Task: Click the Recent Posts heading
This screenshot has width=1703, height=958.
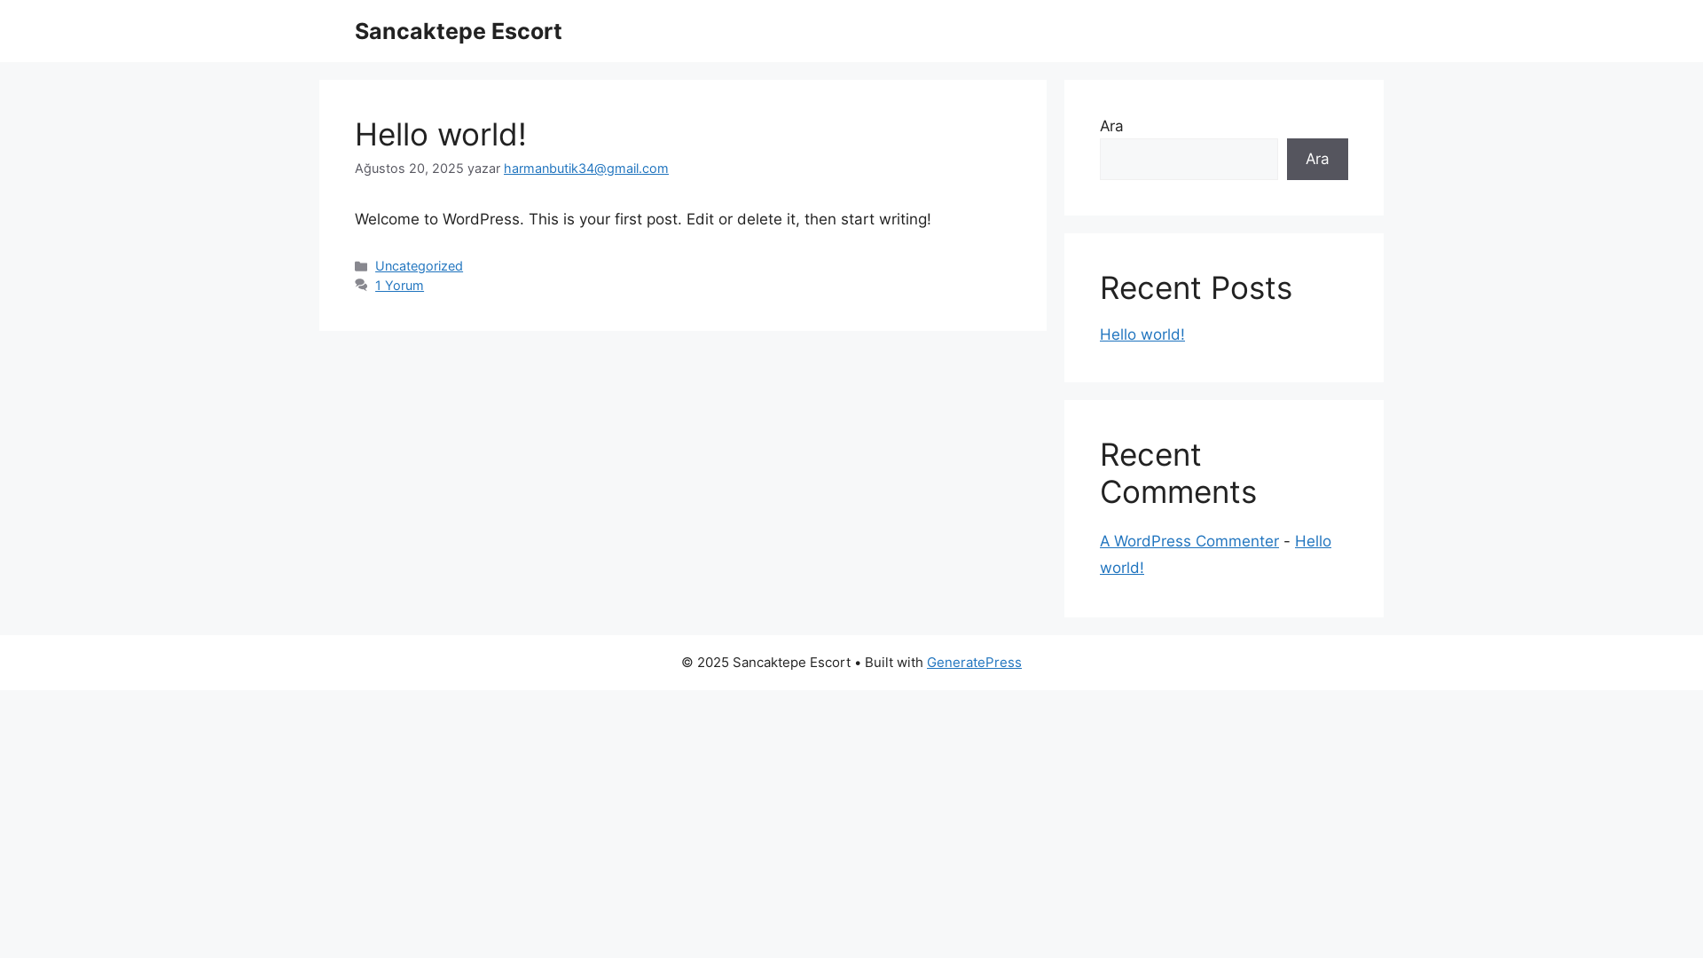Action: pyautogui.click(x=1196, y=288)
